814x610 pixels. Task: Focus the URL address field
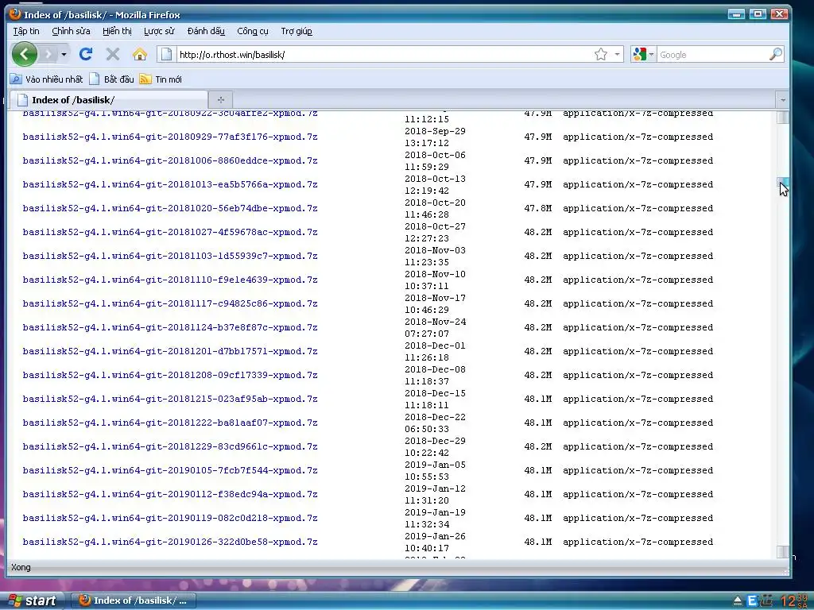point(383,55)
